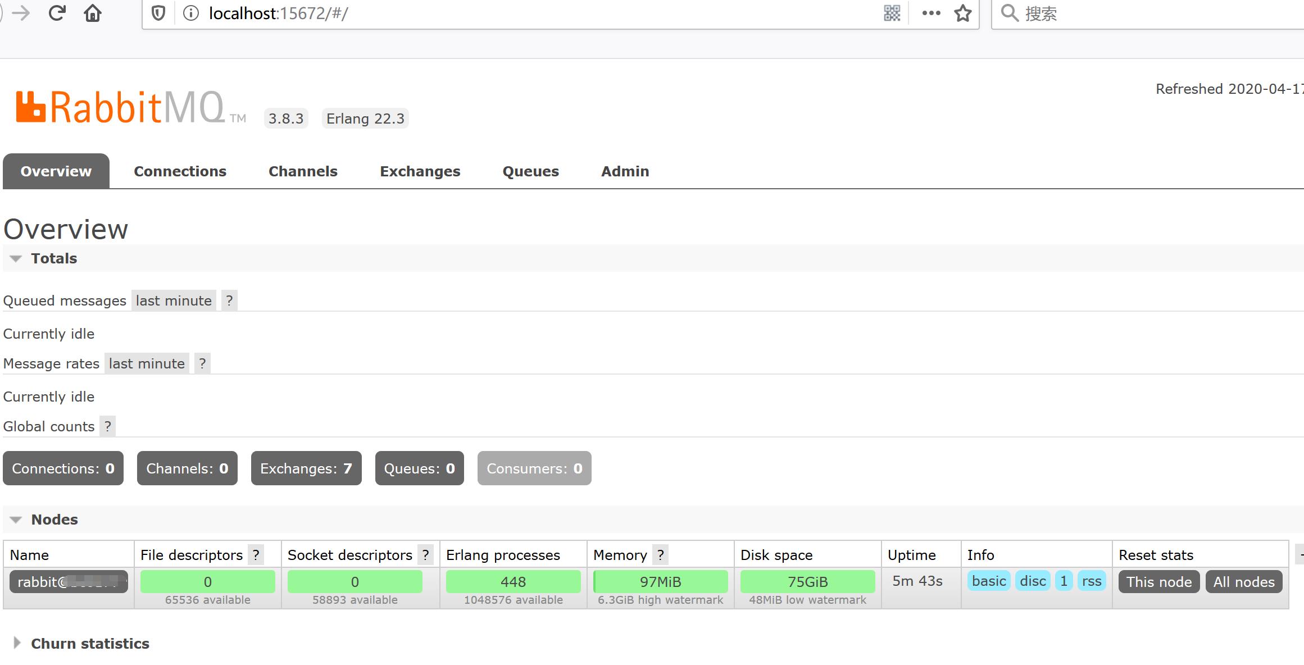Image resolution: width=1304 pixels, height=665 pixels.
Task: Show help for Socket descriptors column
Action: pos(426,555)
